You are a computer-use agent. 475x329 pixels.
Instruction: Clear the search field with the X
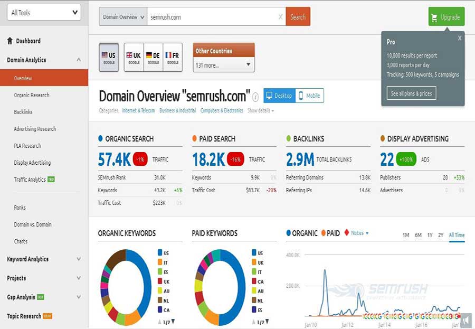pos(281,17)
